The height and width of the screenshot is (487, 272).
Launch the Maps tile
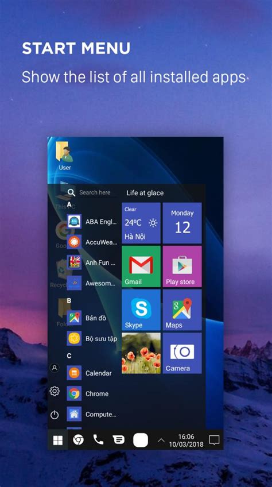click(182, 310)
